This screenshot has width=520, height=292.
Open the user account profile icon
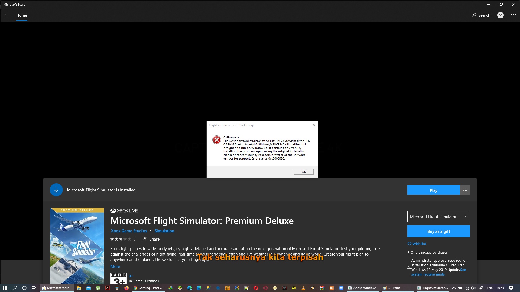(500, 15)
